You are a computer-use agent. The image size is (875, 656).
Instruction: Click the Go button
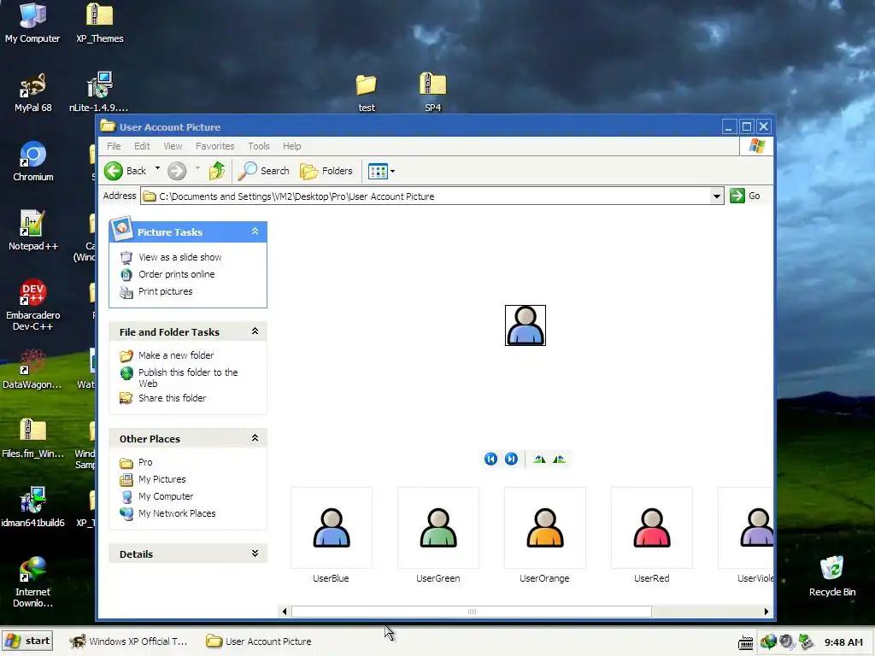(745, 196)
